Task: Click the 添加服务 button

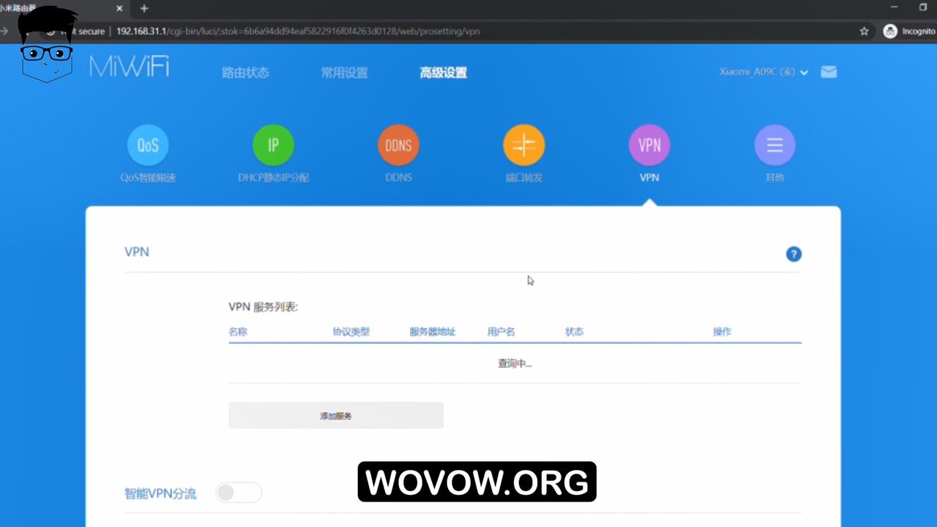Action: coord(336,415)
